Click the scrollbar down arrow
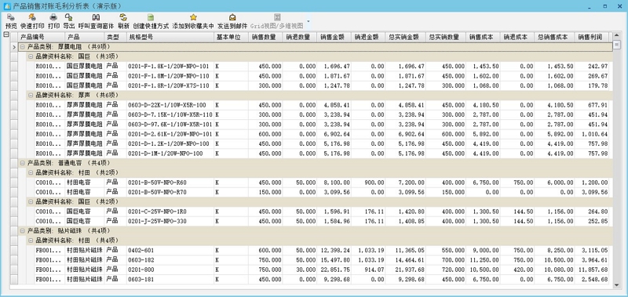Image resolution: width=628 pixels, height=297 pixels. (x=617, y=284)
